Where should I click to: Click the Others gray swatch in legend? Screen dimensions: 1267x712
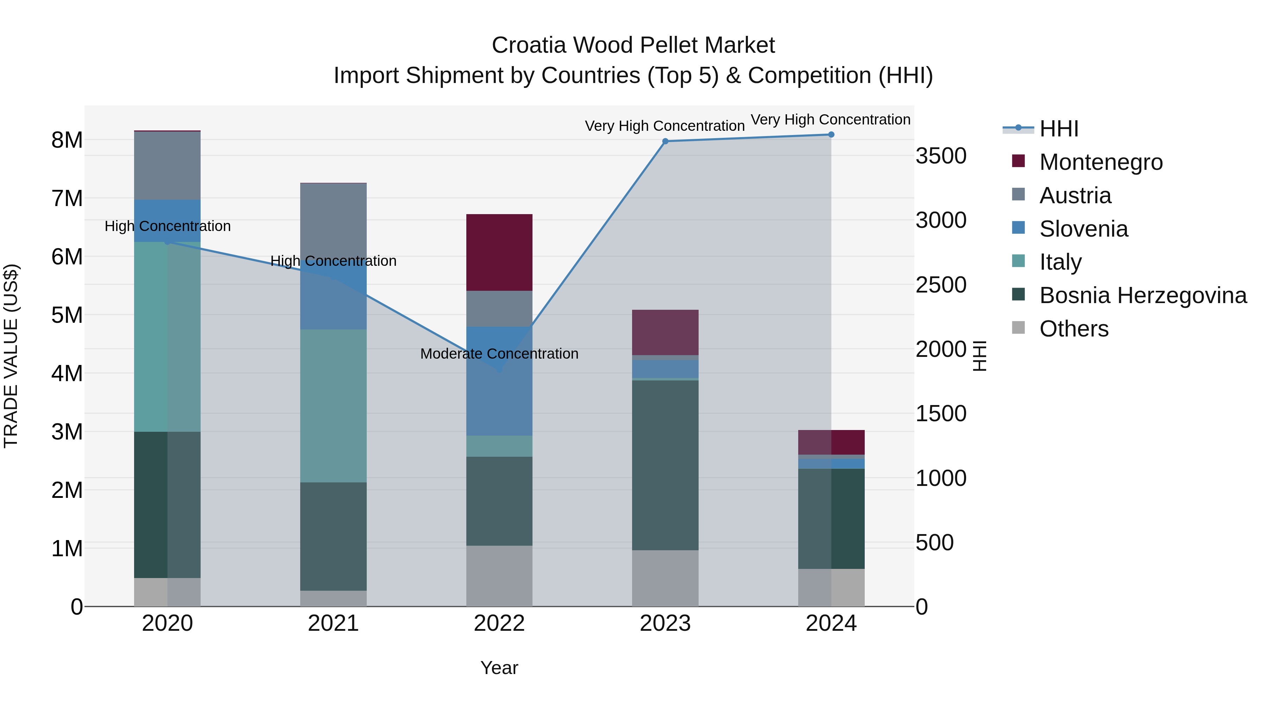pyautogui.click(x=1018, y=327)
